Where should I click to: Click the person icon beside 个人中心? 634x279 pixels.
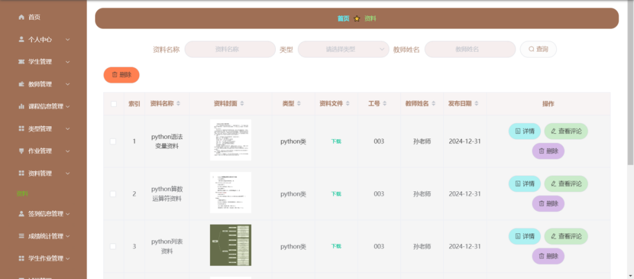click(x=21, y=40)
